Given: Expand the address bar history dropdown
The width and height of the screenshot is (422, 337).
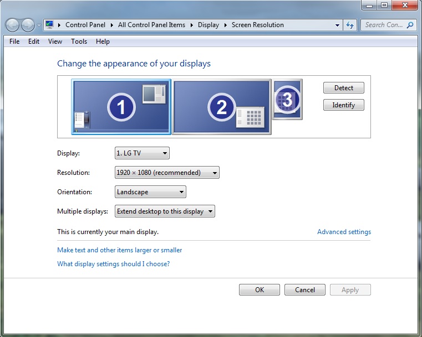Looking at the screenshot, I should tap(337, 25).
